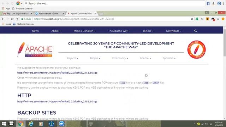Click the Support Apache round badge

[x=196, y=49]
